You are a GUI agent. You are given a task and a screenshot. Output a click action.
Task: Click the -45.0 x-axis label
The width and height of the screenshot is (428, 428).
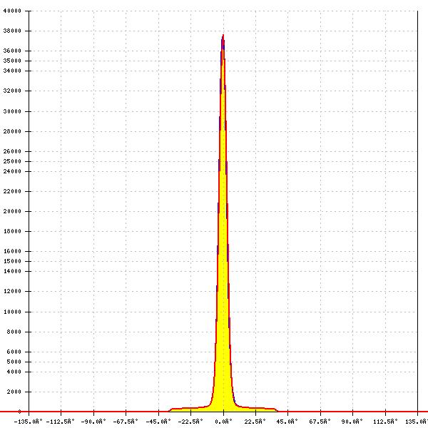pyautogui.click(x=158, y=422)
